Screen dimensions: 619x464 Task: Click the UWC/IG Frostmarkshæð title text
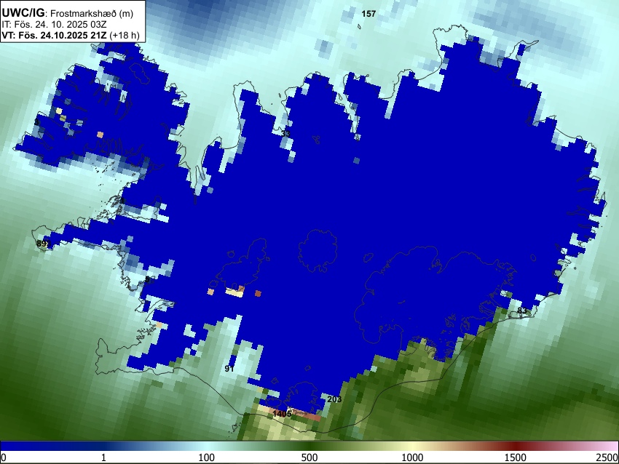click(68, 13)
